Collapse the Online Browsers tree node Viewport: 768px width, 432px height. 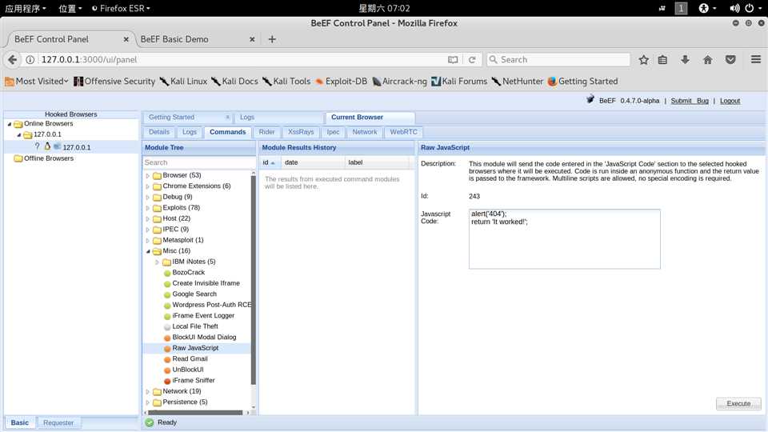click(x=10, y=124)
